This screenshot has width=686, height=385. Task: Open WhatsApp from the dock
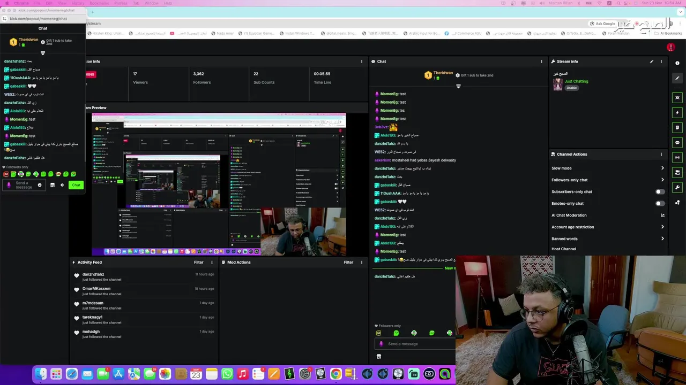point(227,374)
